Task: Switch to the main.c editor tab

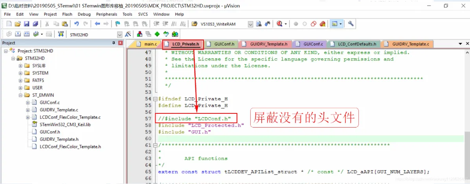Action: tap(147, 44)
